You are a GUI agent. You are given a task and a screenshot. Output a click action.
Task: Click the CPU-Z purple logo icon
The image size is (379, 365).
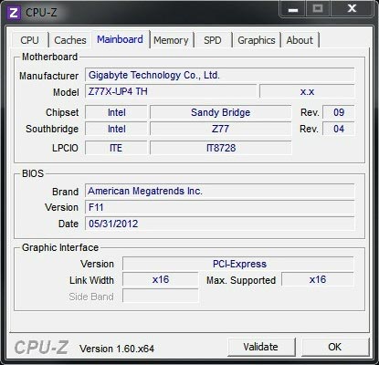14,13
